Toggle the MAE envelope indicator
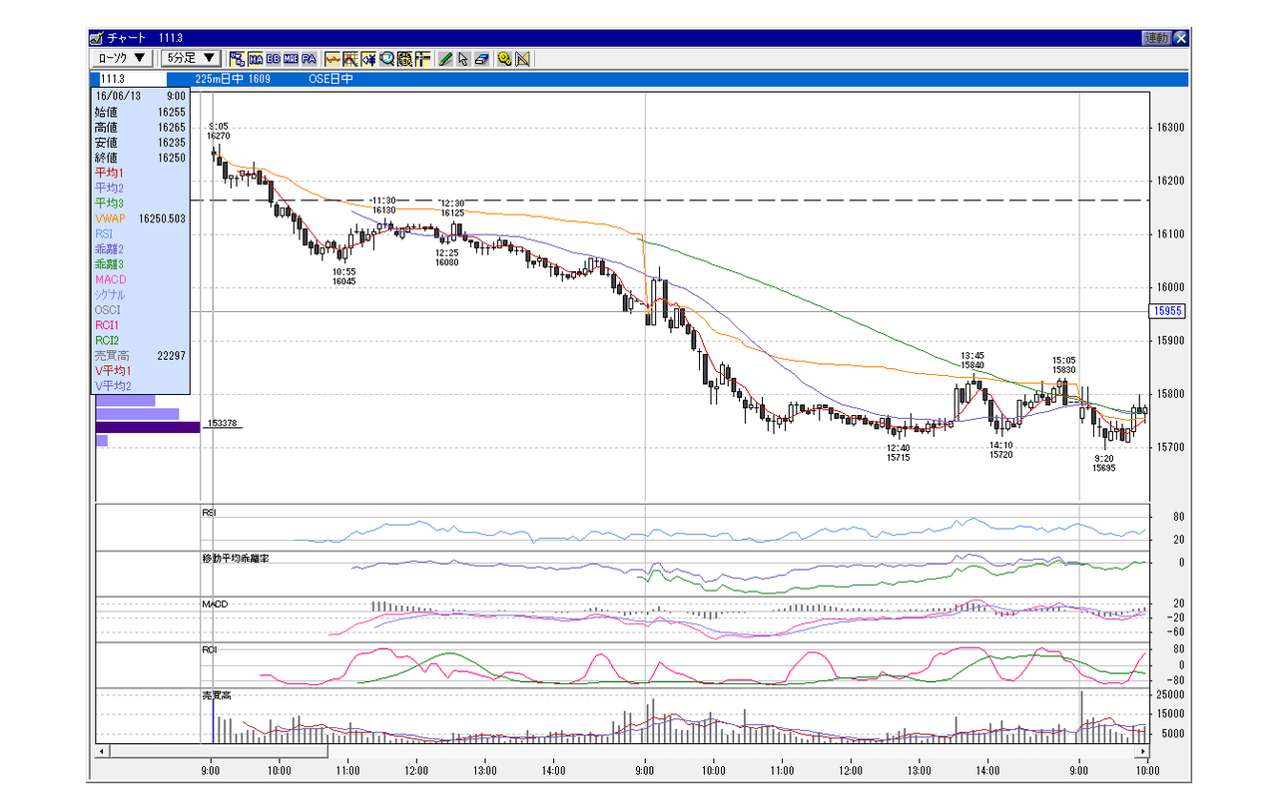 (292, 59)
